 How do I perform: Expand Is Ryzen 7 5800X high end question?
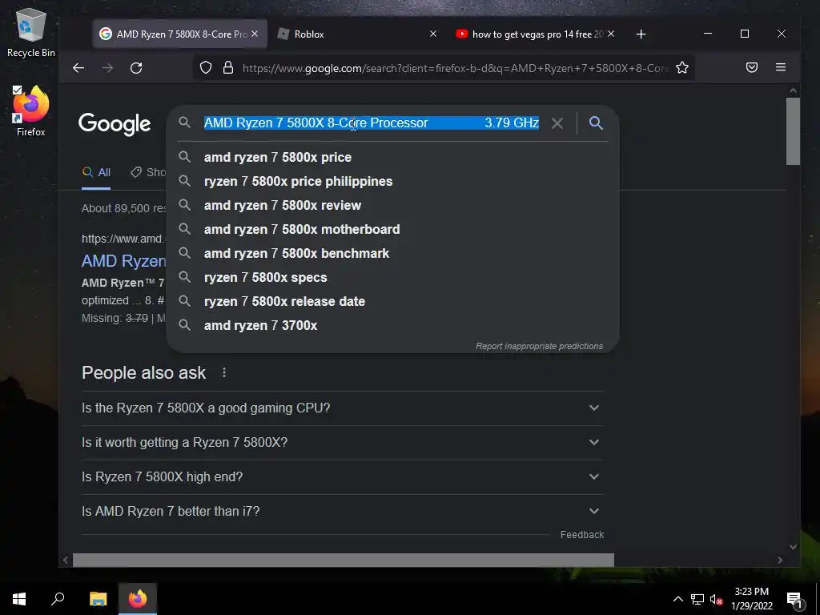tap(343, 477)
